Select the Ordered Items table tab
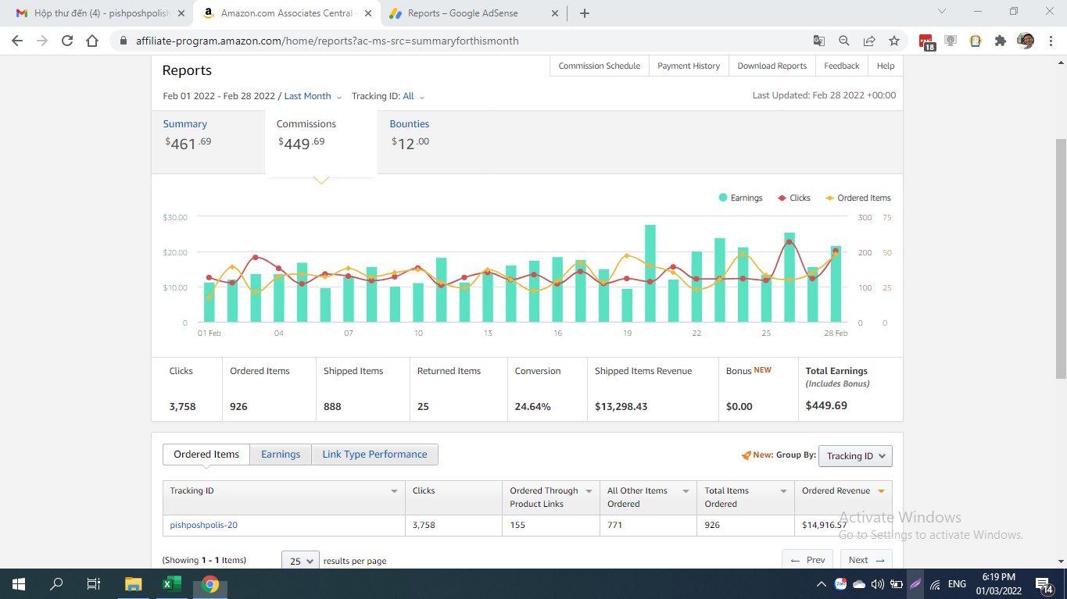Viewport: 1067px width, 599px height. pos(206,455)
